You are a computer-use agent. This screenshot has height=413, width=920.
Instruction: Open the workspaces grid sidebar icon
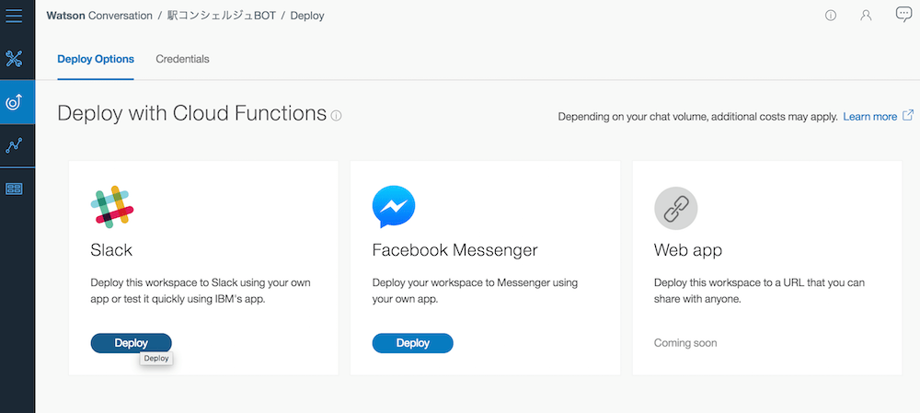click(14, 189)
